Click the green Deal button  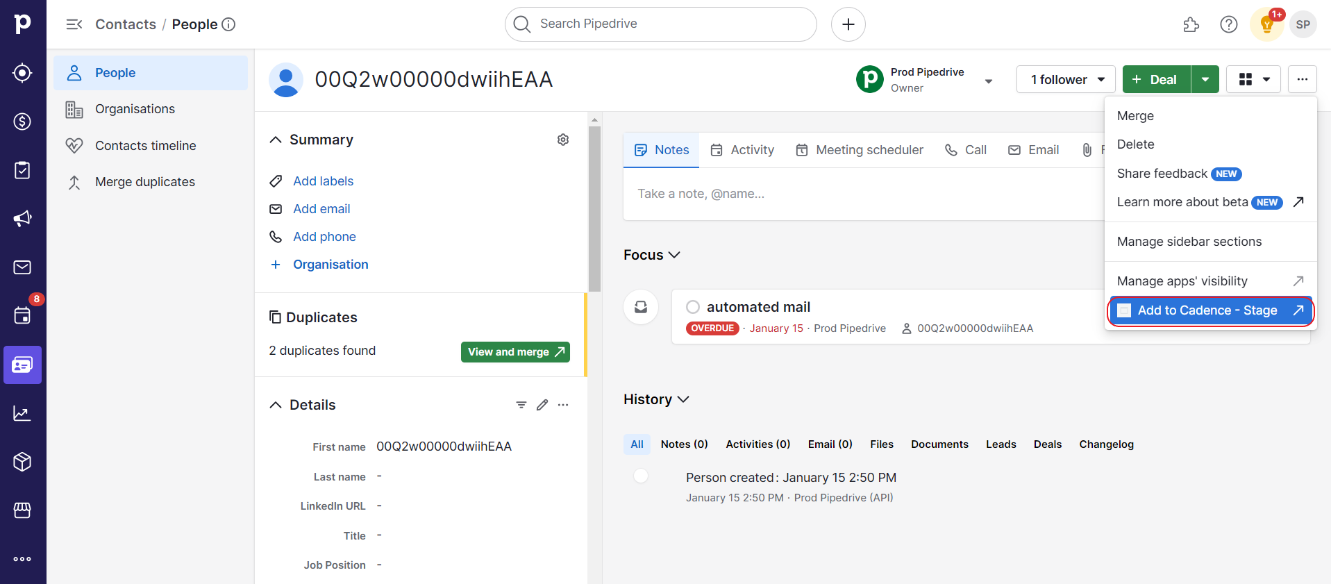tap(1157, 79)
